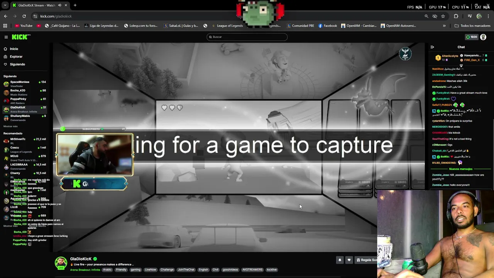Click the heart follow icon

(349, 260)
